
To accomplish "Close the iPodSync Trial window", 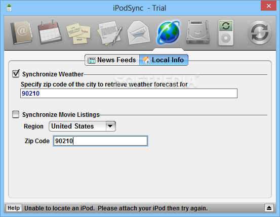I will (268, 6).
